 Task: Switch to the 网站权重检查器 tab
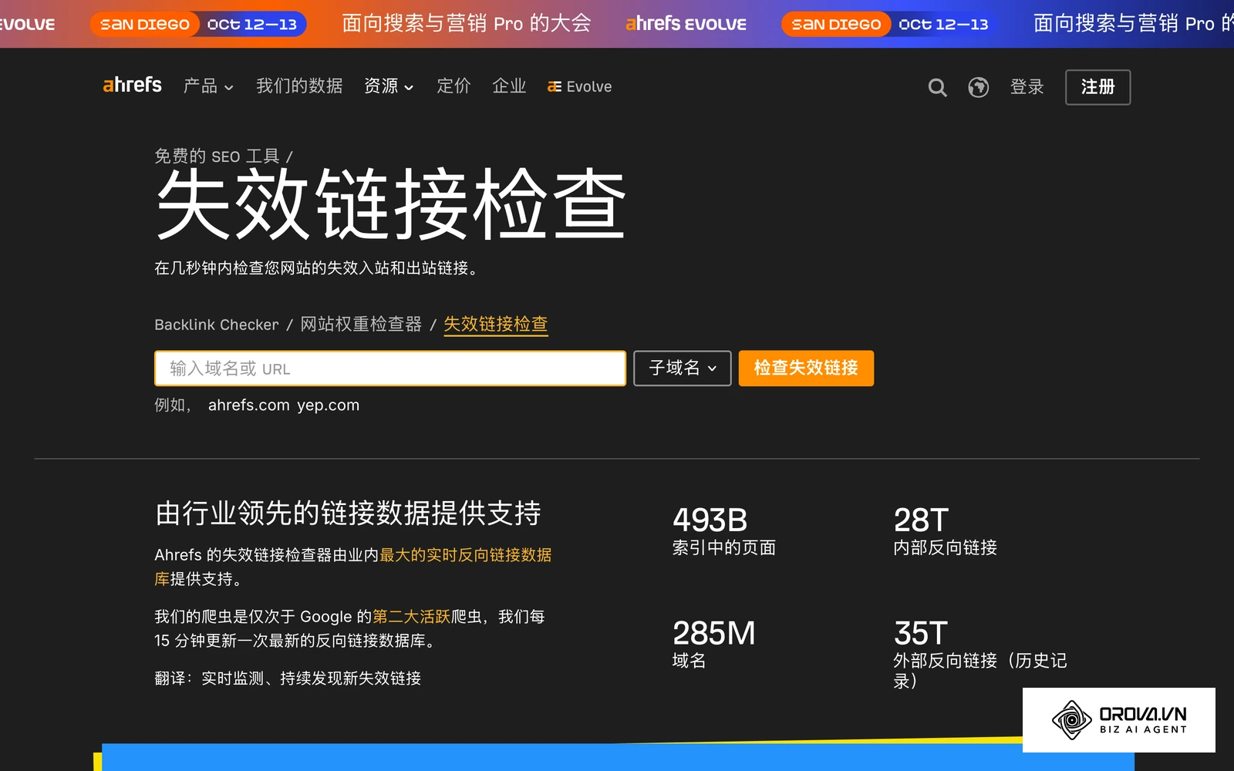(361, 325)
